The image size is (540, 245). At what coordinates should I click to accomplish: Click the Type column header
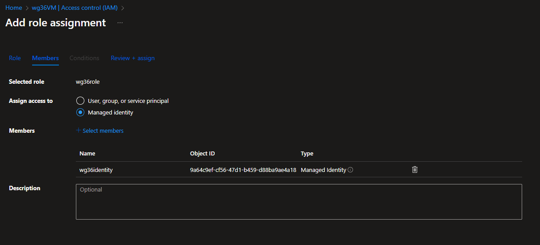click(307, 153)
